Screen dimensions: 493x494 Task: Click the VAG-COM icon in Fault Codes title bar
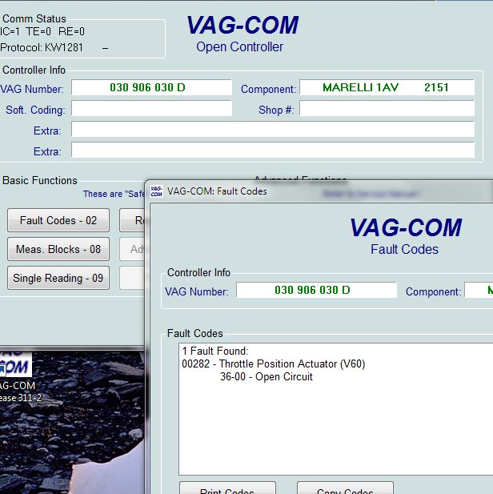tap(157, 191)
